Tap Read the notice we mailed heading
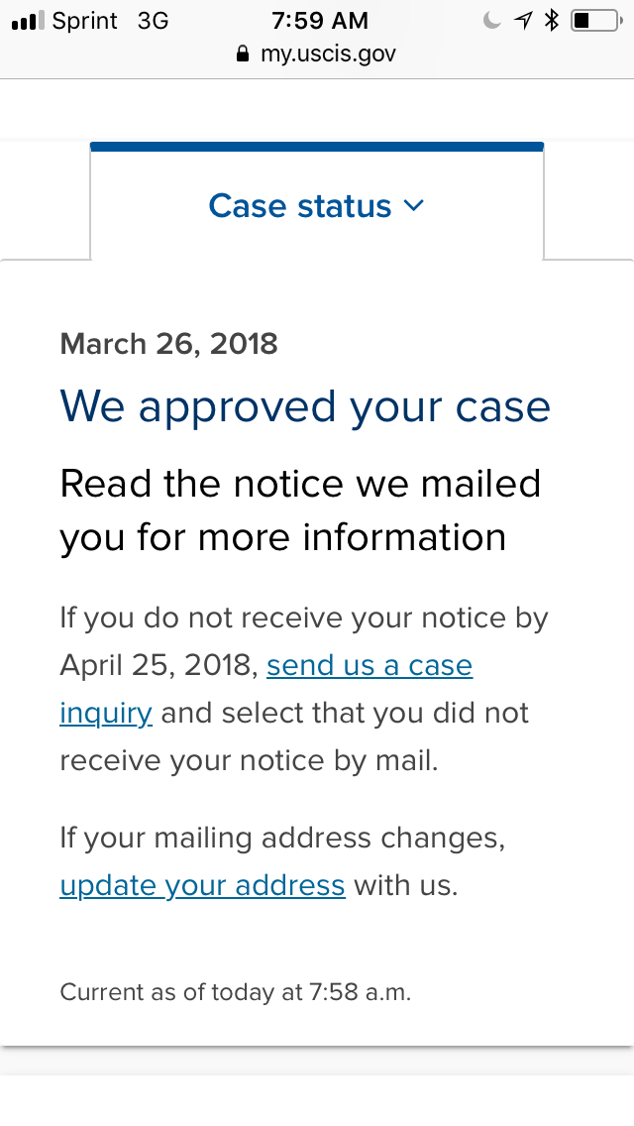The image size is (634, 1126). tap(300, 510)
